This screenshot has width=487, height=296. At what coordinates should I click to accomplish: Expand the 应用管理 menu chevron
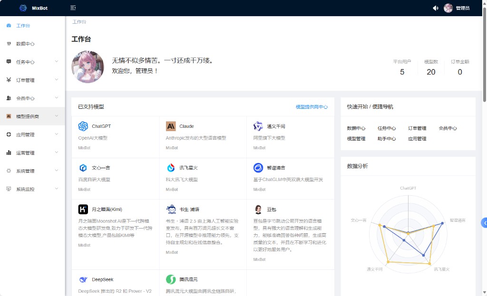[57, 134]
